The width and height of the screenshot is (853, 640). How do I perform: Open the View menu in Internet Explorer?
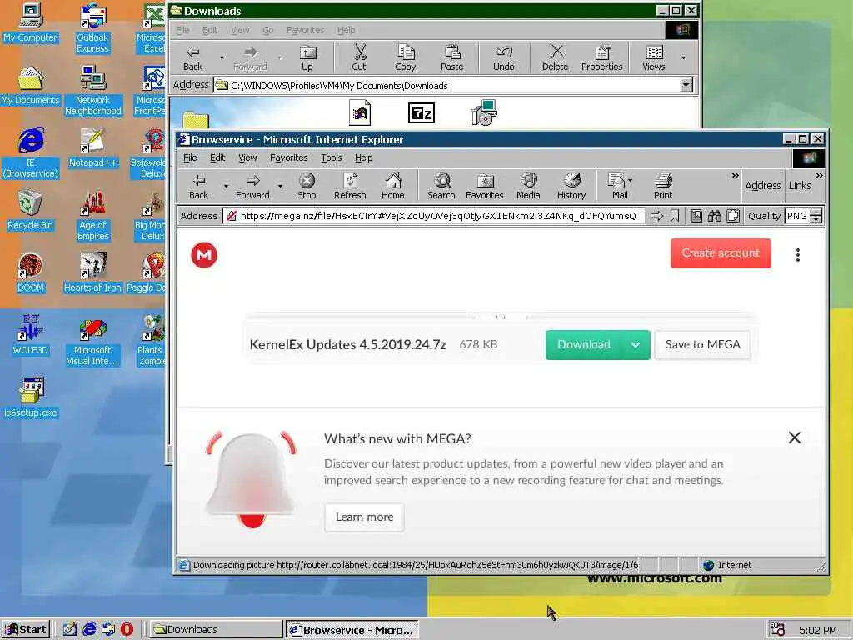[247, 157]
